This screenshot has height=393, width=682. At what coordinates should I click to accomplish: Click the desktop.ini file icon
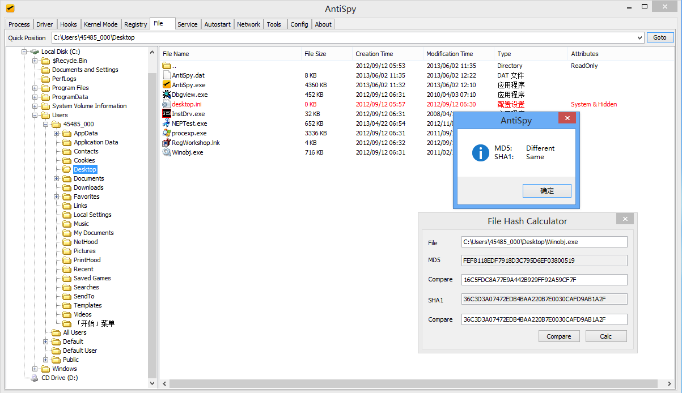[167, 104]
